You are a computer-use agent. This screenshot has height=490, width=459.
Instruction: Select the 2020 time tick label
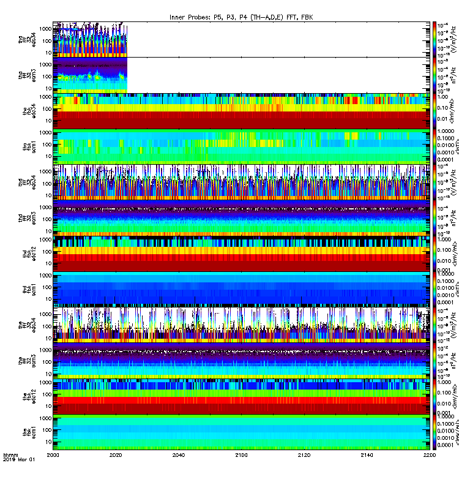click(116, 455)
